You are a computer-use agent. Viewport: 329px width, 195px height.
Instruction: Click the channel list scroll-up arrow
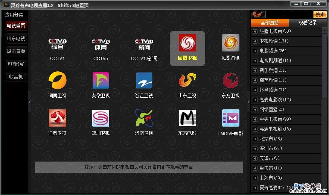pos(324,30)
